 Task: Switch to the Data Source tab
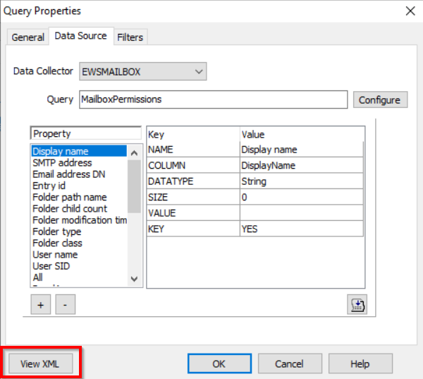pos(81,36)
